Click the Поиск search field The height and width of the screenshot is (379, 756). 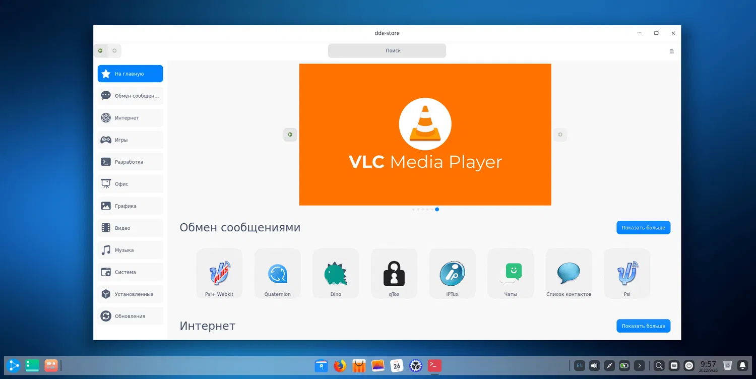[387, 51]
